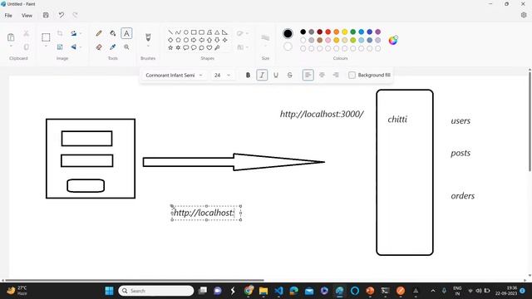
Task: Open the clock and date panel
Action: 506,291
